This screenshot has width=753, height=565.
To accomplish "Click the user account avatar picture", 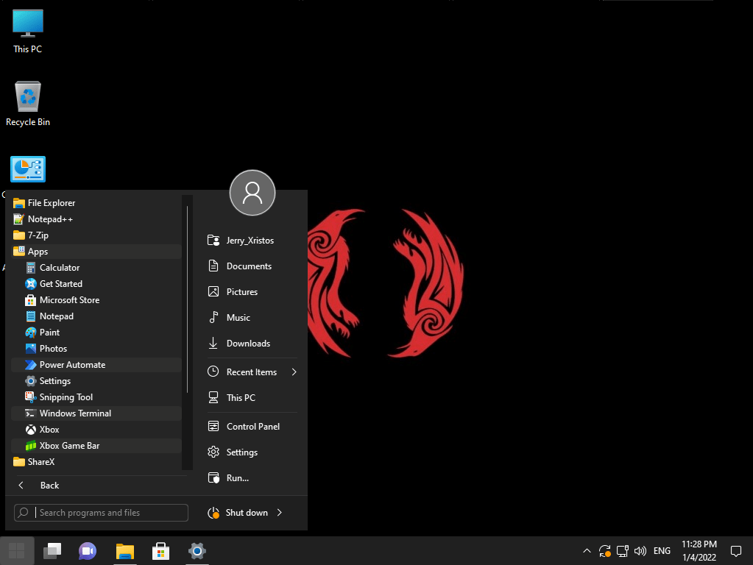I will coord(252,193).
